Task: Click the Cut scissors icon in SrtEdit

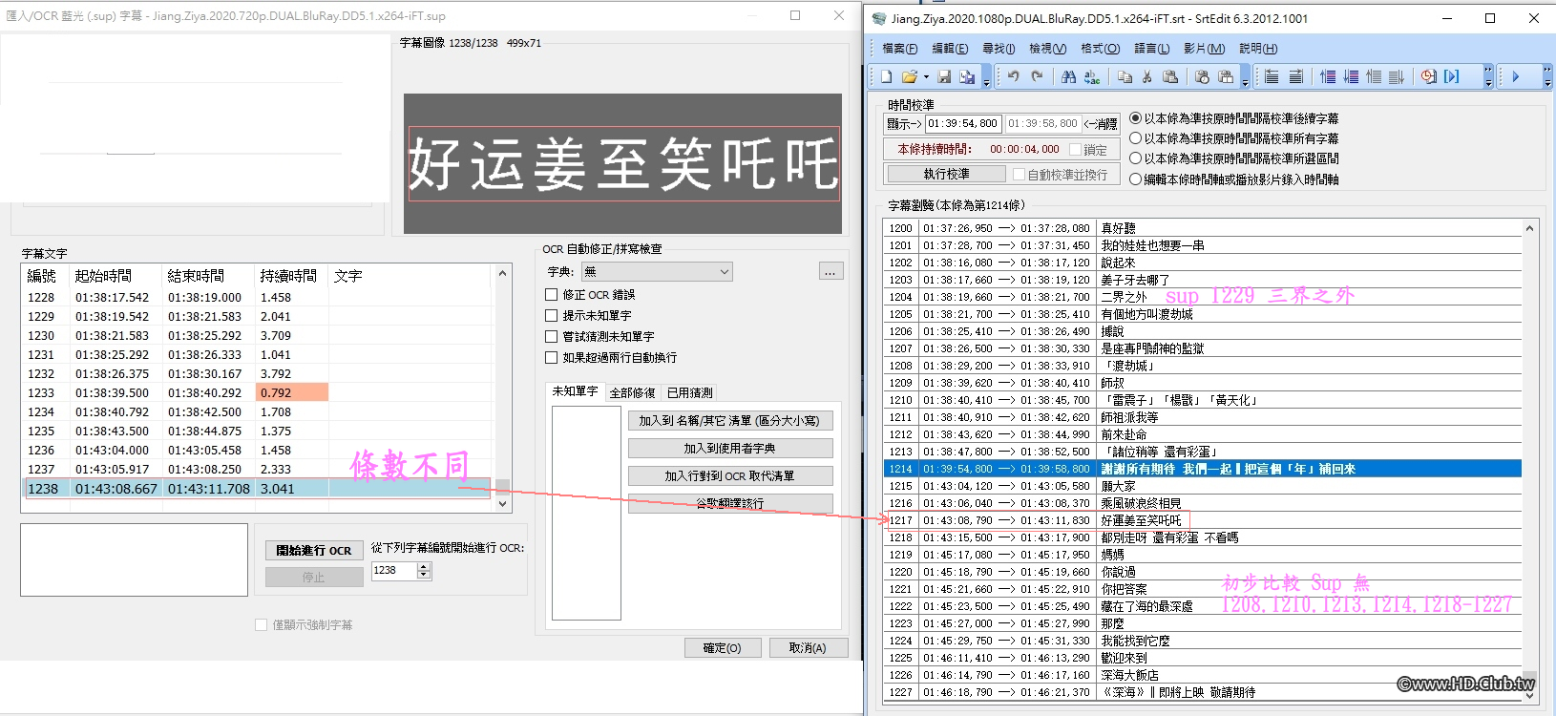Action: pyautogui.click(x=1147, y=76)
